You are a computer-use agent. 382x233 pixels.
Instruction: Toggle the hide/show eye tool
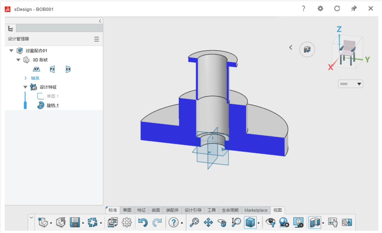(271, 222)
